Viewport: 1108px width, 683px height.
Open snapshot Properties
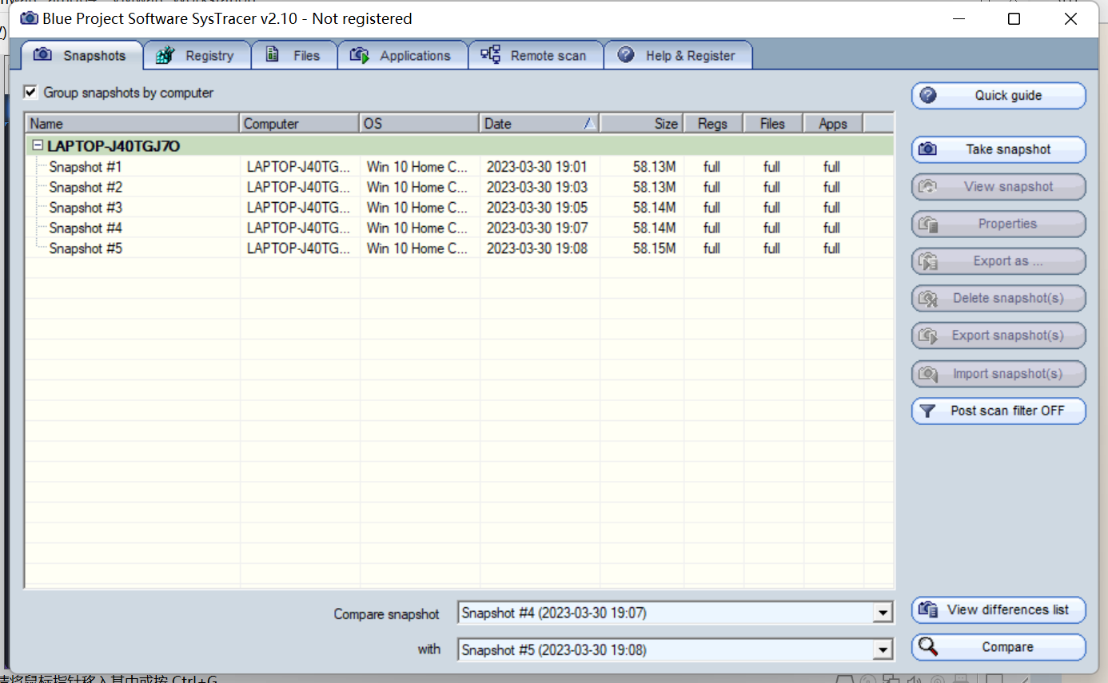pyautogui.click(x=998, y=224)
